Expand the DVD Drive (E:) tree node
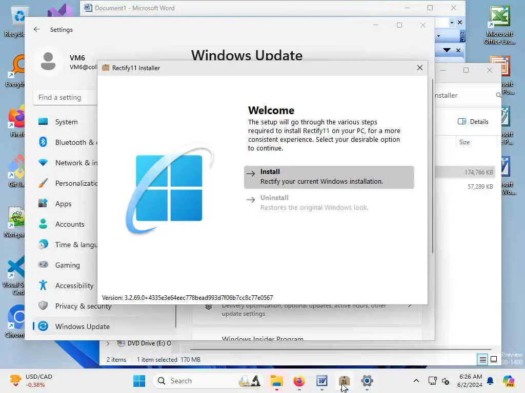This screenshot has height=393, width=525. (108, 343)
